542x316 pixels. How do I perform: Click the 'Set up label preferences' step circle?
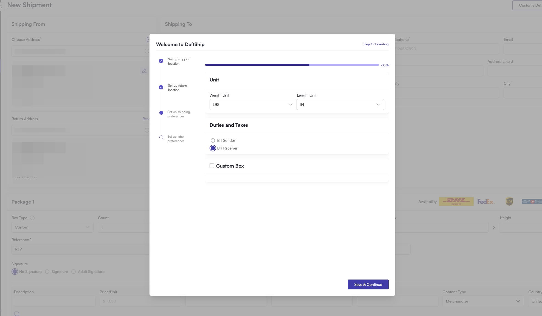click(x=161, y=137)
